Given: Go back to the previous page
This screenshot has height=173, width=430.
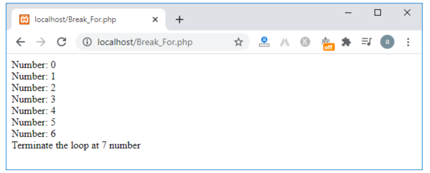Looking at the screenshot, I should tap(20, 42).
